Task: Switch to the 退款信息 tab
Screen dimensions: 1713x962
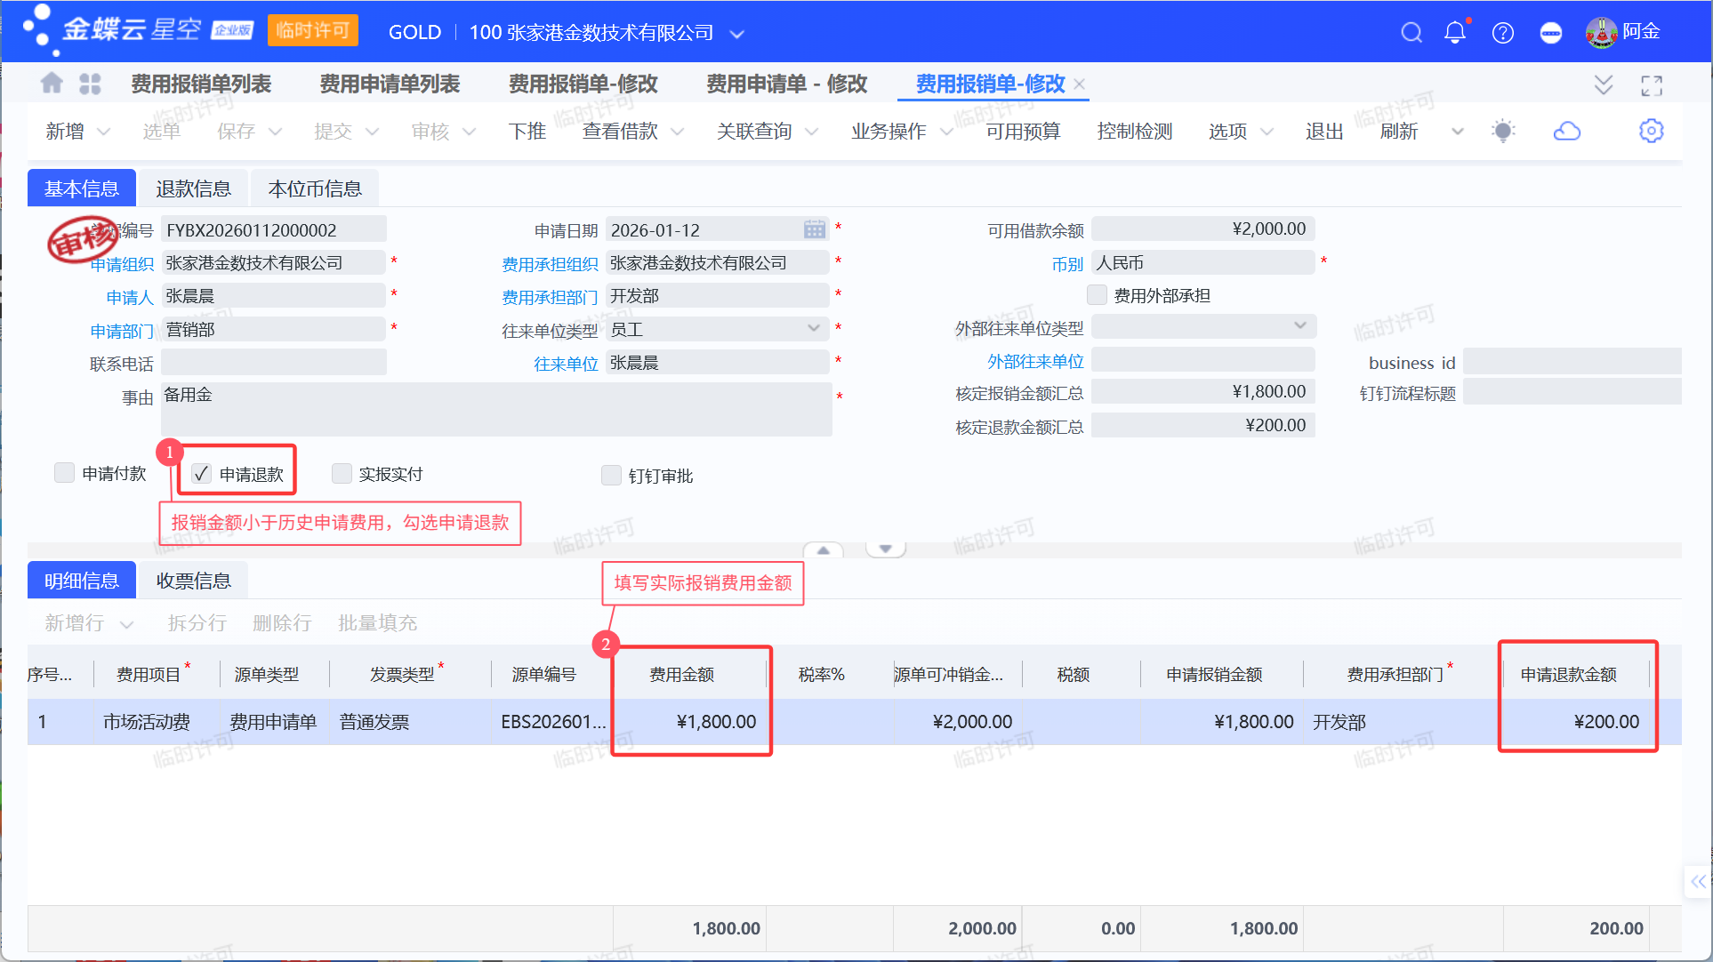Action: (x=193, y=188)
